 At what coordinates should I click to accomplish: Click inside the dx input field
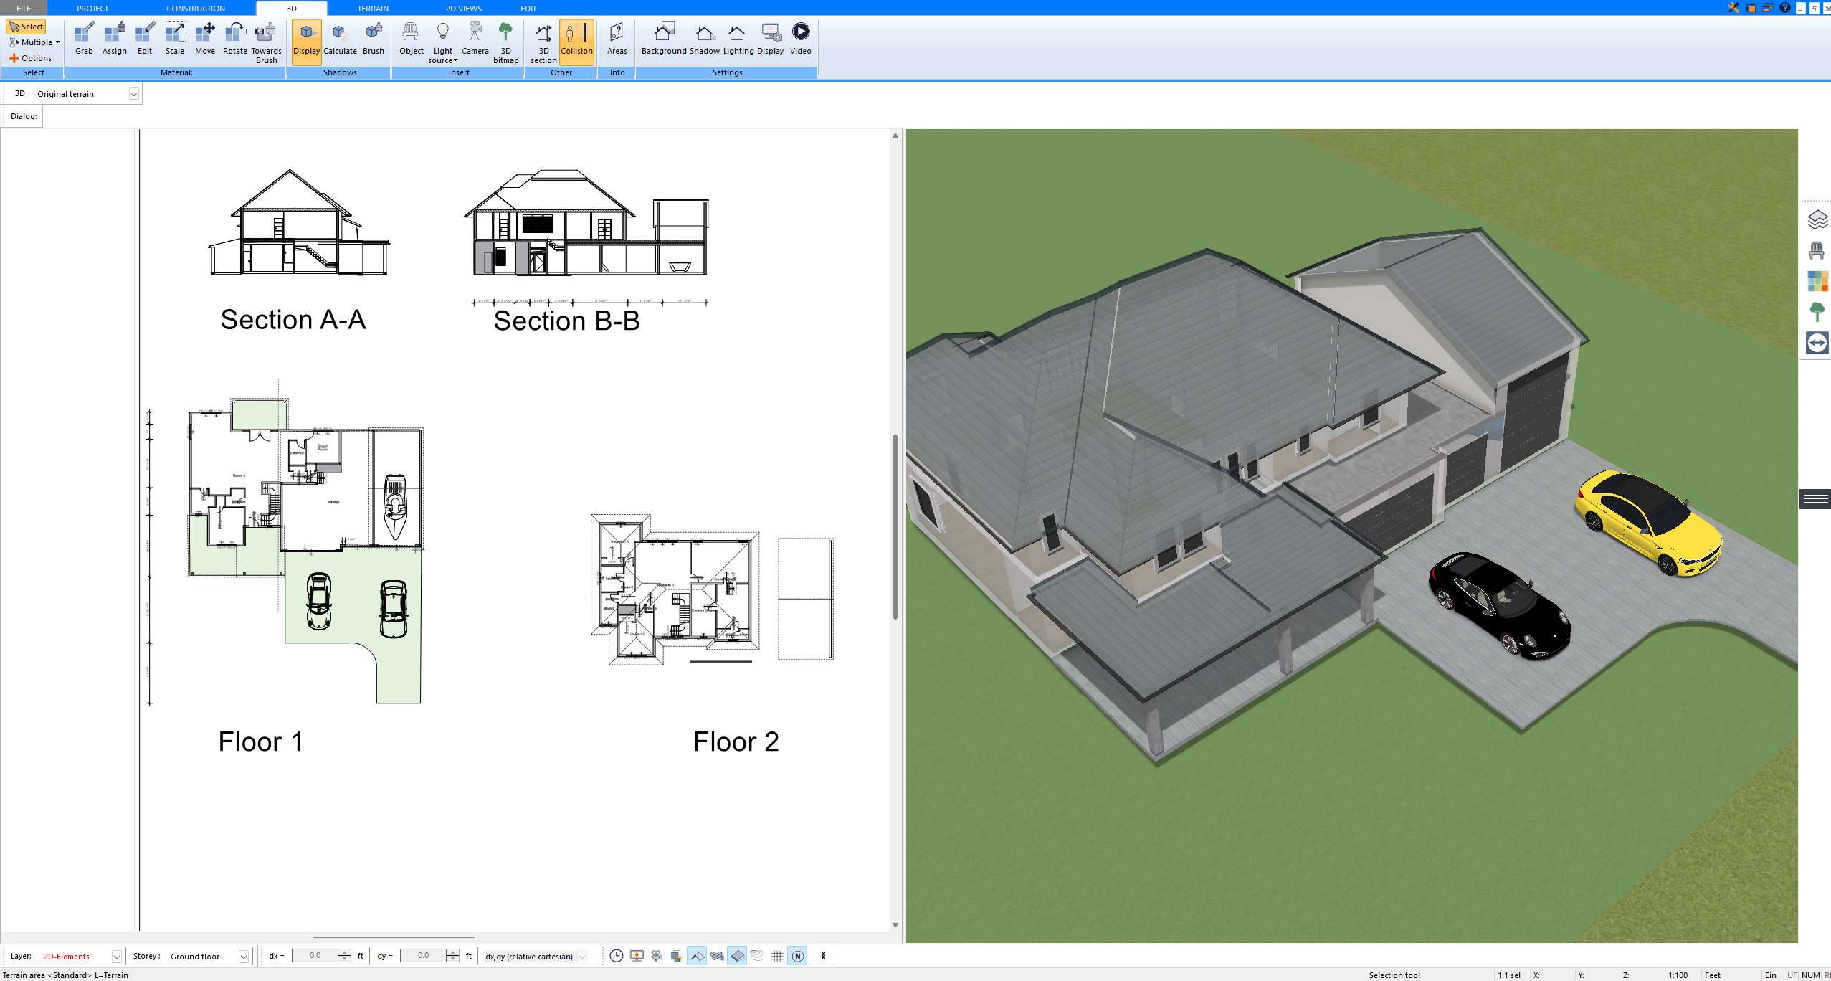(x=315, y=955)
